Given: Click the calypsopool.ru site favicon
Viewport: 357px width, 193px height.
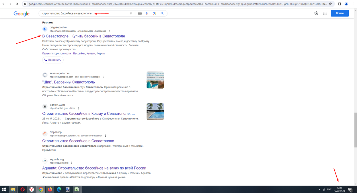Looking at the screenshot, I should pos(45,29).
